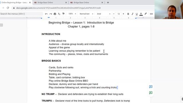Click the title 'Beginning Bridge – Lesson 1' line
This screenshot has width=183, height=103.
(81, 23)
